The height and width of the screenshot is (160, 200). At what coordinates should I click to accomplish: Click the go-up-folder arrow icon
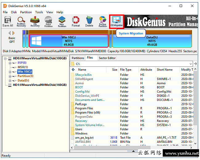click(73, 70)
